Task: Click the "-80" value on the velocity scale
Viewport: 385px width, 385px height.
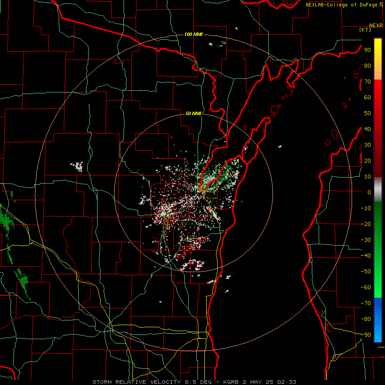Action: tap(366, 319)
